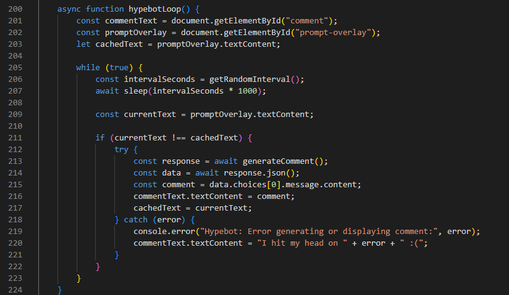The height and width of the screenshot is (295, 509).
Task: Click the string "comment" on line 201
Action: (x=307, y=21)
